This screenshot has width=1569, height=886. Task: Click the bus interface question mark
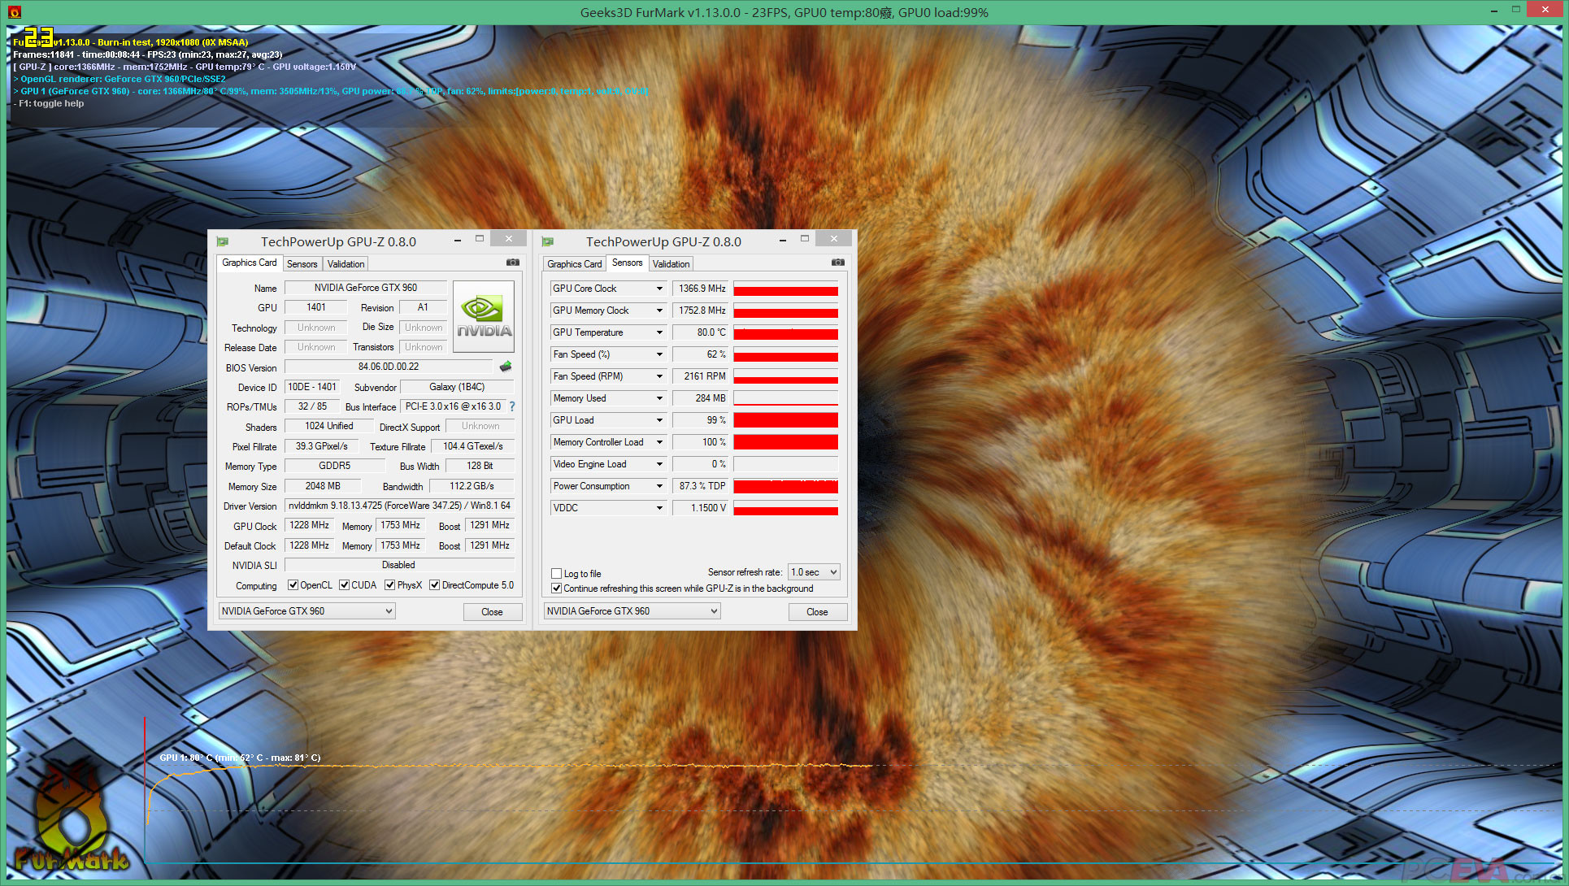[512, 406]
